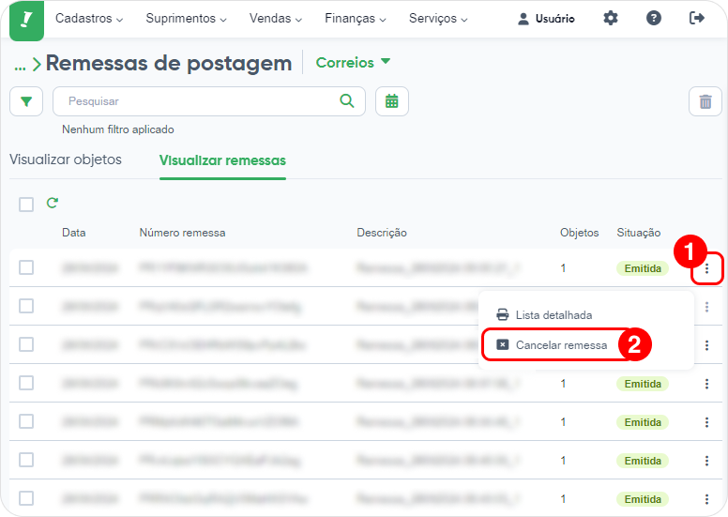Click the green calendar date icon
Screen dimensions: 728x517
pyautogui.click(x=392, y=101)
